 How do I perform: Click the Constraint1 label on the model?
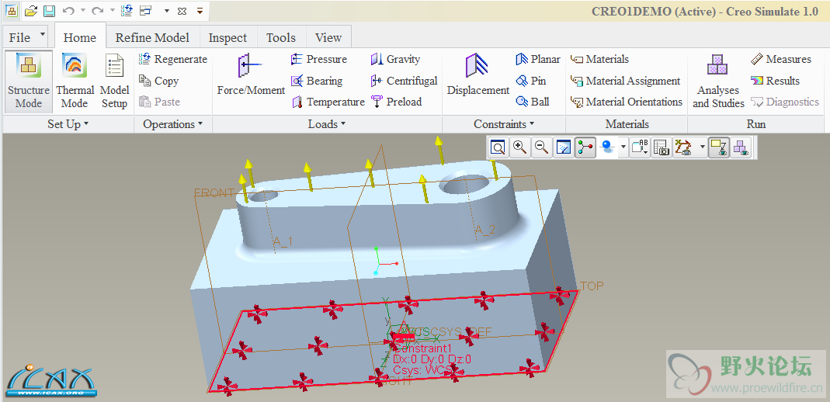click(x=423, y=349)
